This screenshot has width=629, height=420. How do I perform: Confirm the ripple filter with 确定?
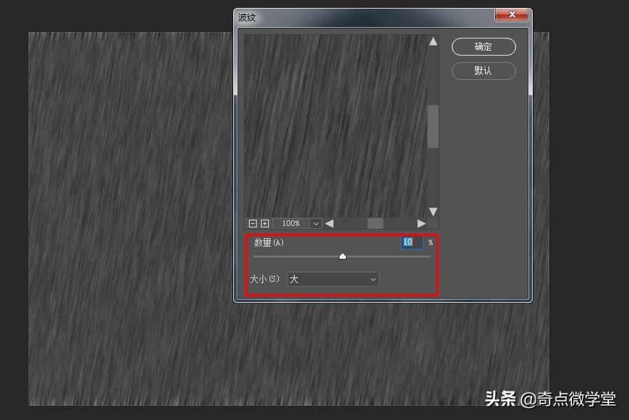tap(484, 46)
